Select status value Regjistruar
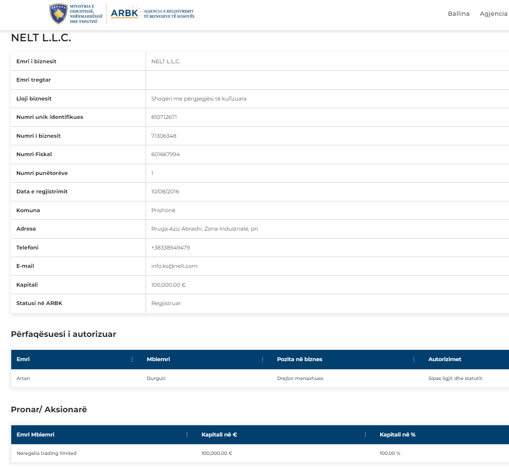The image size is (509, 467). (x=166, y=304)
